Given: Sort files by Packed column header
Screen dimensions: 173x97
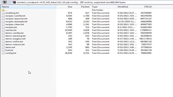Looking at the screenshot, I should (x=82, y=7).
